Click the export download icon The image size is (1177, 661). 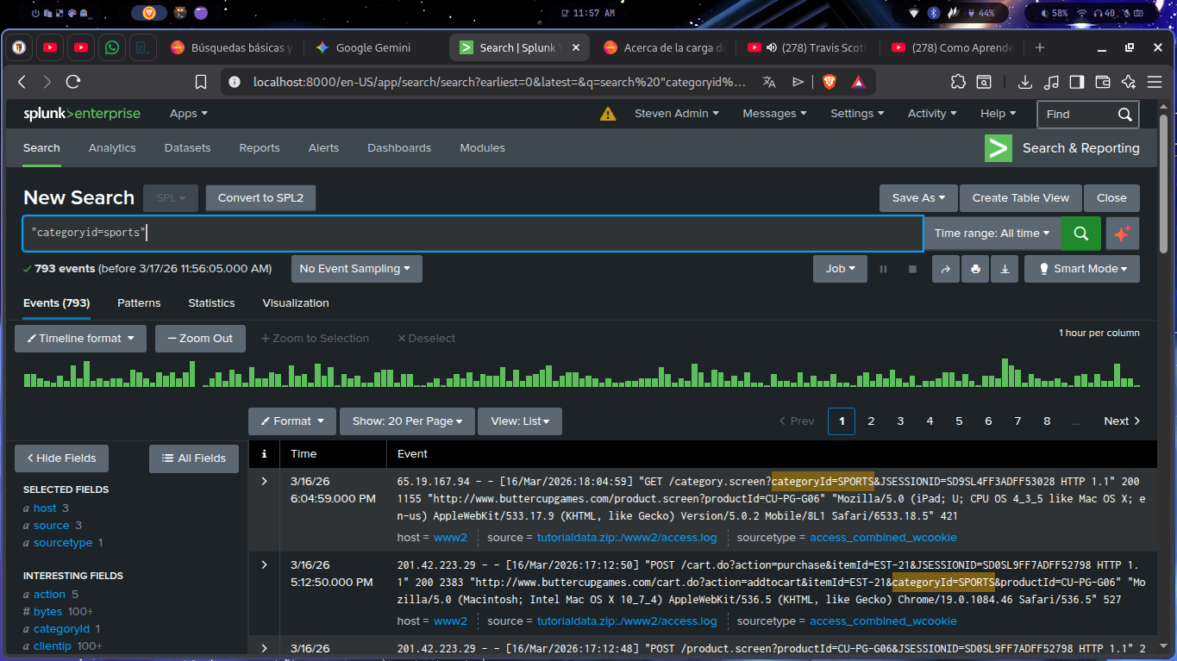[1005, 269]
